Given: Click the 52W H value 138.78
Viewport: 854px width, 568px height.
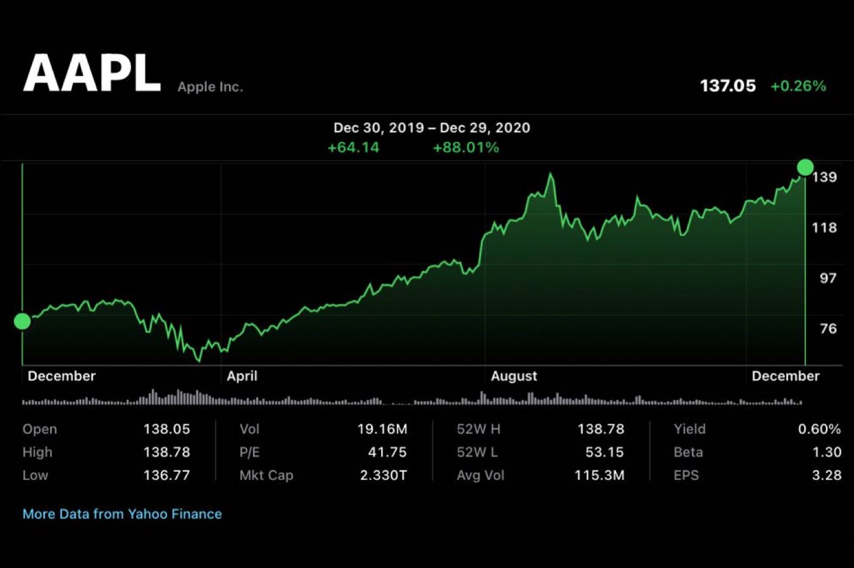Looking at the screenshot, I should [601, 429].
